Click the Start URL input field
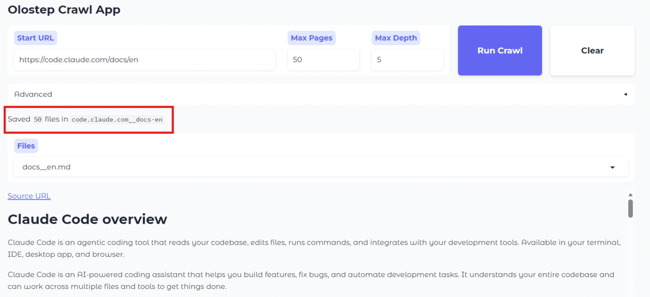 point(144,60)
